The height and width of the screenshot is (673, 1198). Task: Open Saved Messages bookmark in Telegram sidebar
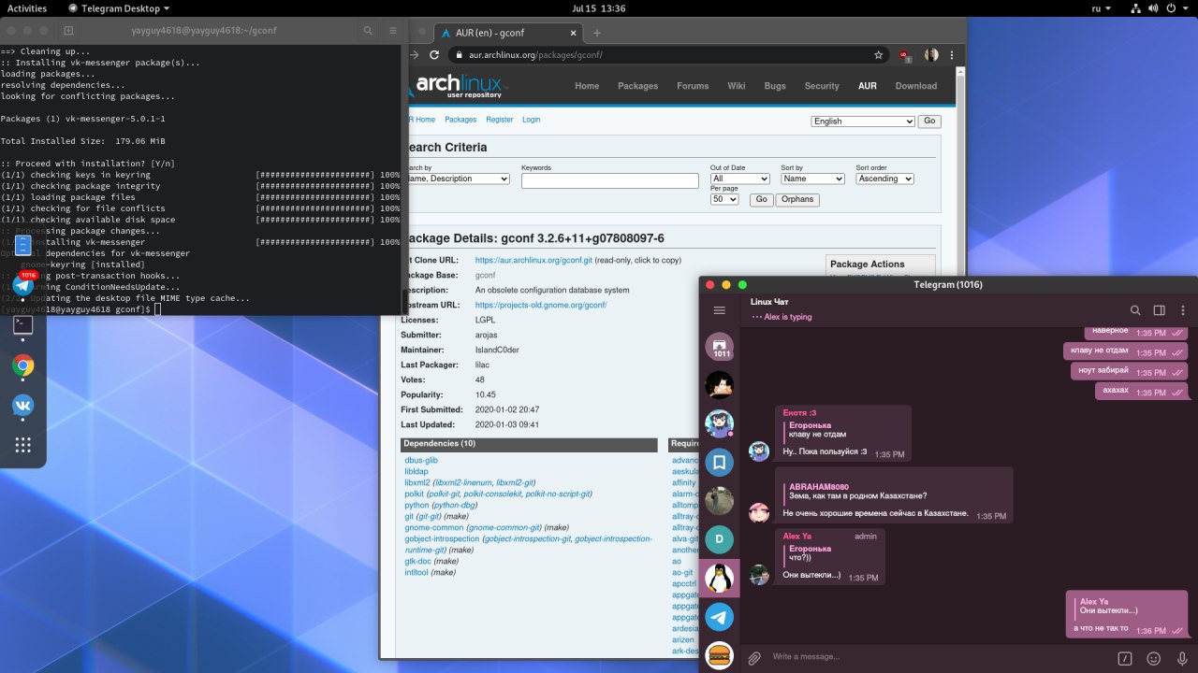point(720,462)
